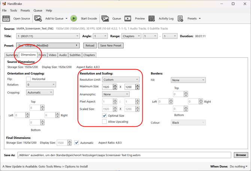Viewport: 251px width, 171px height.
Task: Click the Preview label
Action: click(x=140, y=18)
